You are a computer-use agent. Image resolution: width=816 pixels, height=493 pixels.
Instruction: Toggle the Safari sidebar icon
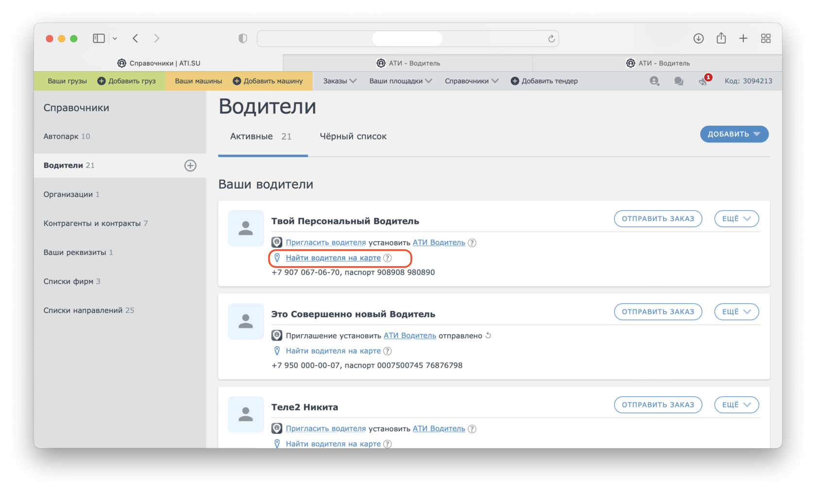point(99,38)
